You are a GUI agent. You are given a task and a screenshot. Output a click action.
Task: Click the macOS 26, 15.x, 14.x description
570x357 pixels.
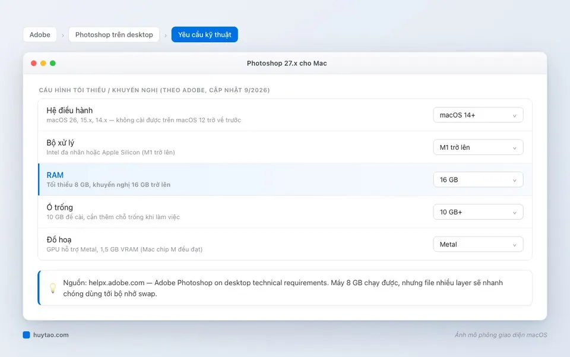144,120
